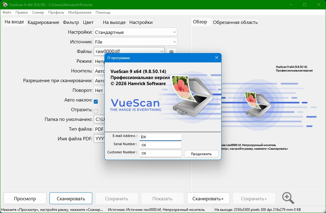
Task: Expand the Источник dropdown showing File
Action: (x=135, y=42)
